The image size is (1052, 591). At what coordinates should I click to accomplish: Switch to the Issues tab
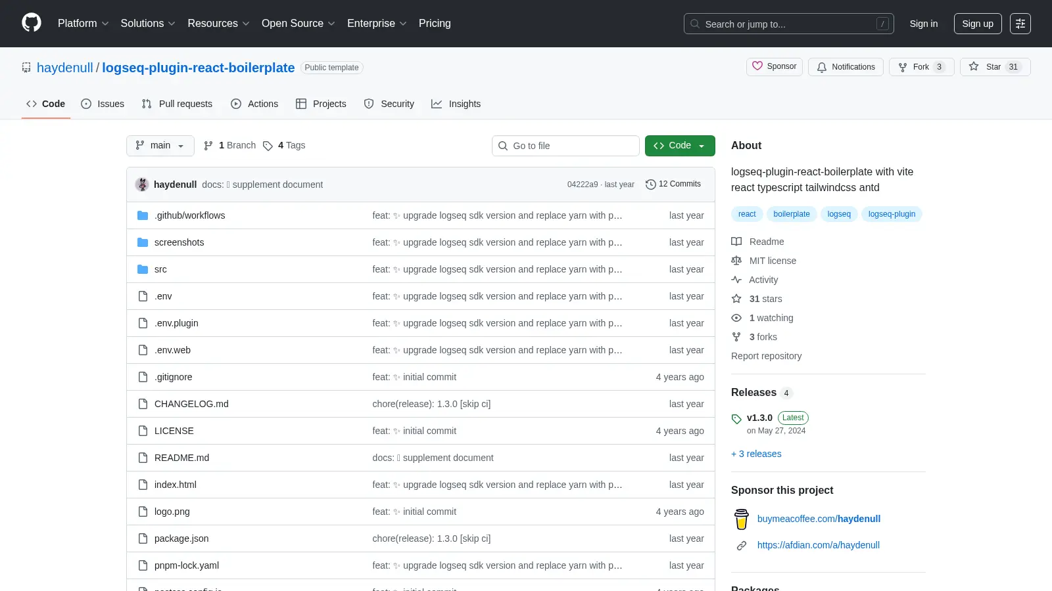[103, 104]
